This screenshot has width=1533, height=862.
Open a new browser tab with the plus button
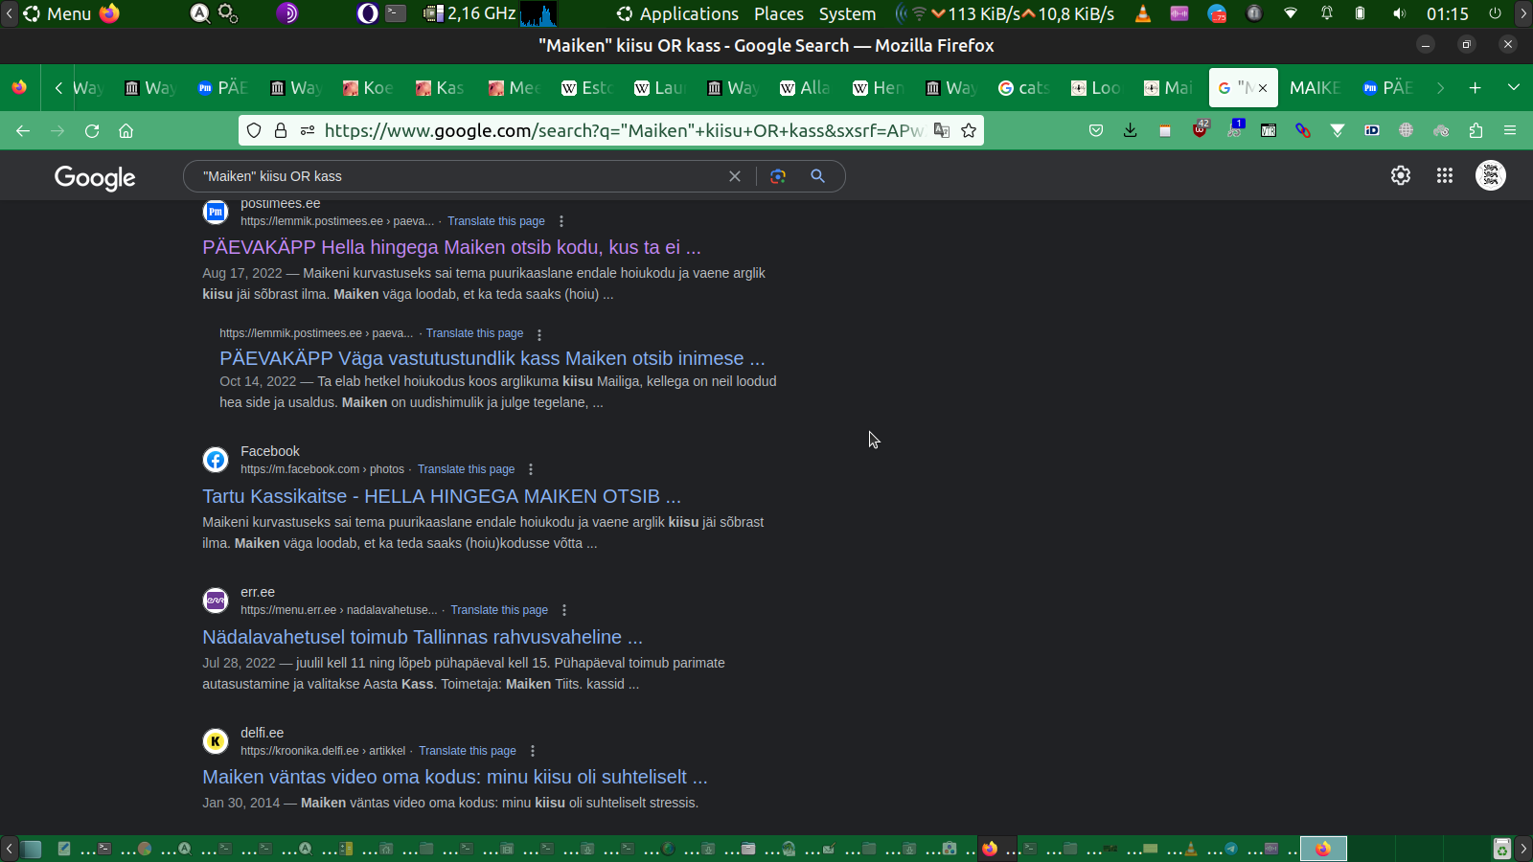point(1476,88)
